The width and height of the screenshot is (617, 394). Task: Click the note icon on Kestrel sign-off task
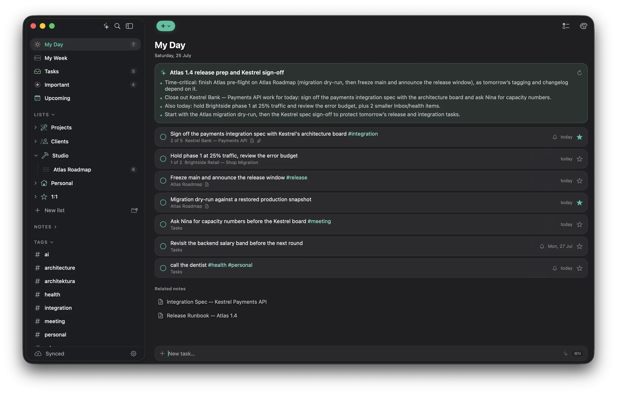252,141
